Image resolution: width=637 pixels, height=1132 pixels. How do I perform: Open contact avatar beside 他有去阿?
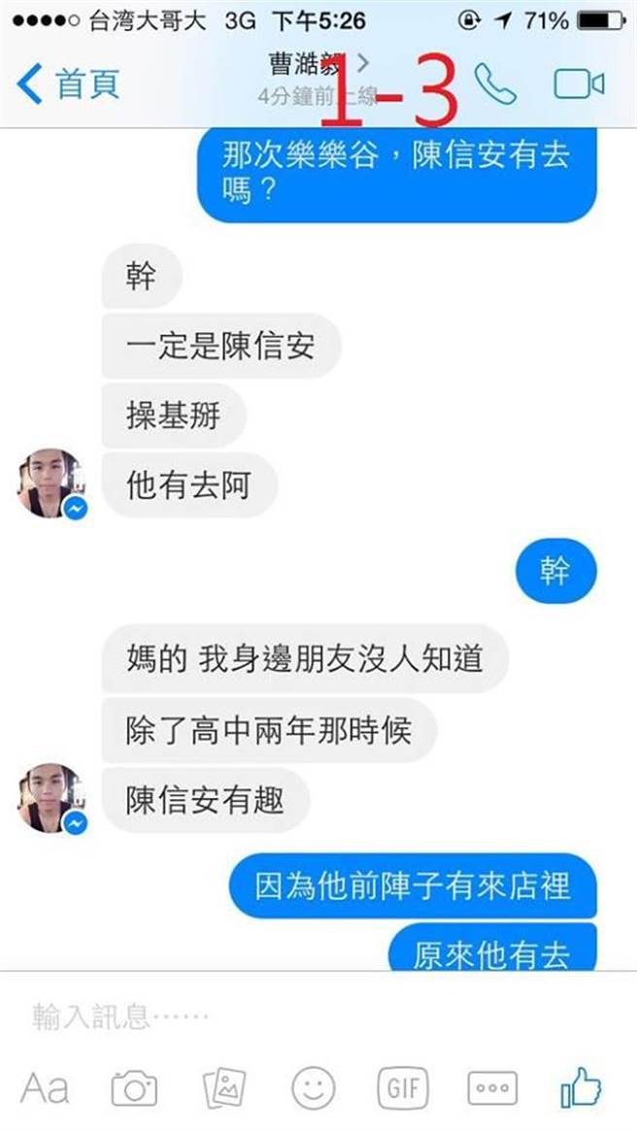(51, 483)
